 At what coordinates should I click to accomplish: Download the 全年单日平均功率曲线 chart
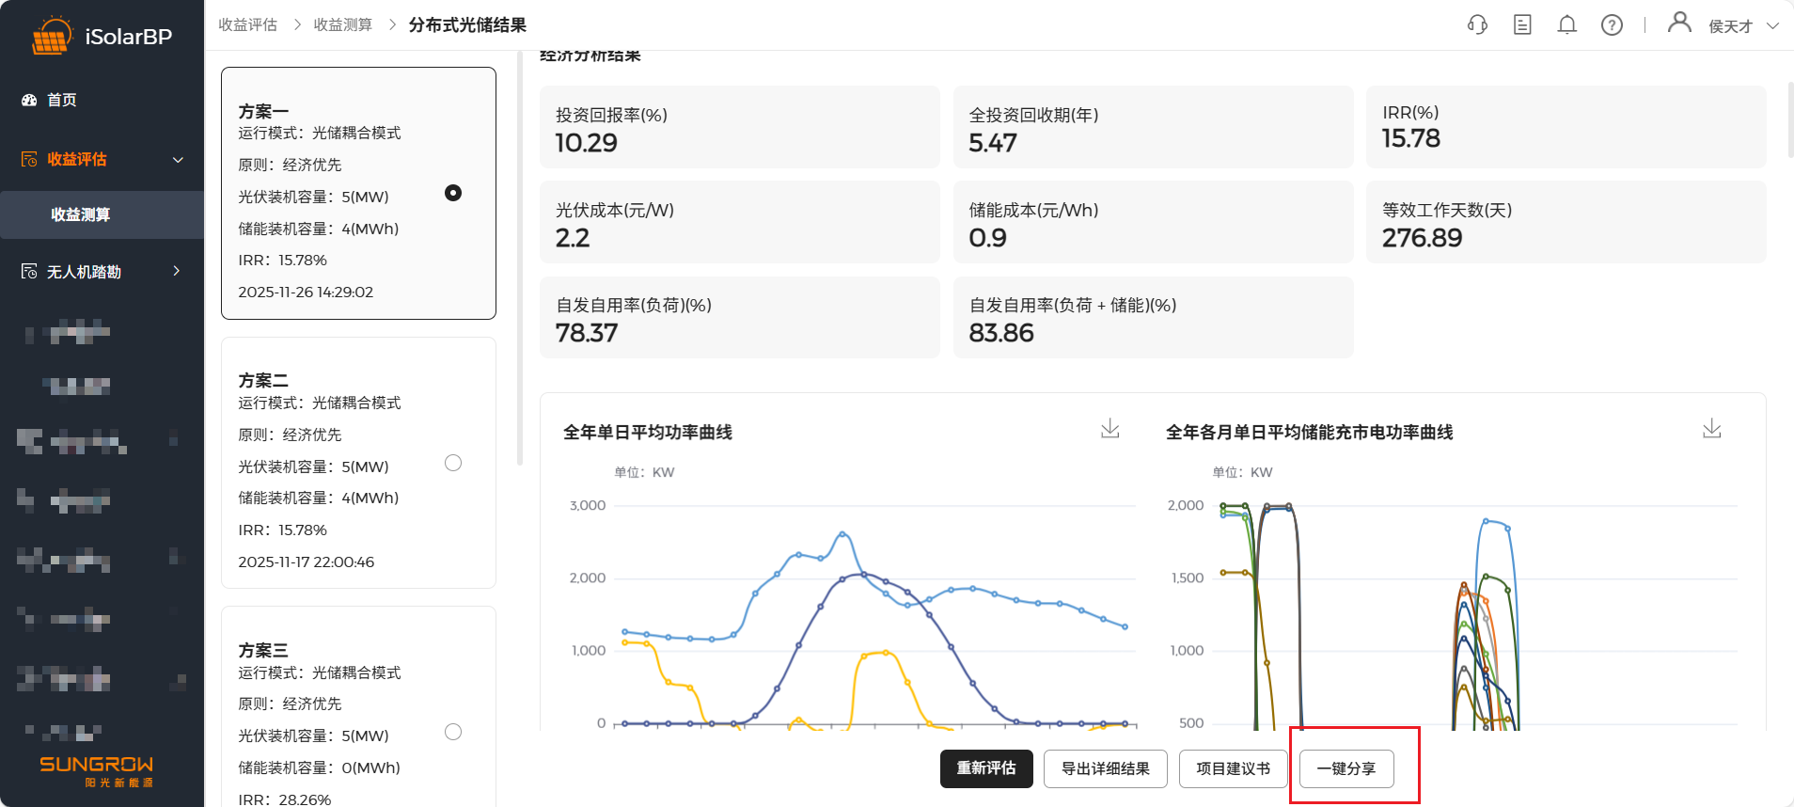(1110, 429)
